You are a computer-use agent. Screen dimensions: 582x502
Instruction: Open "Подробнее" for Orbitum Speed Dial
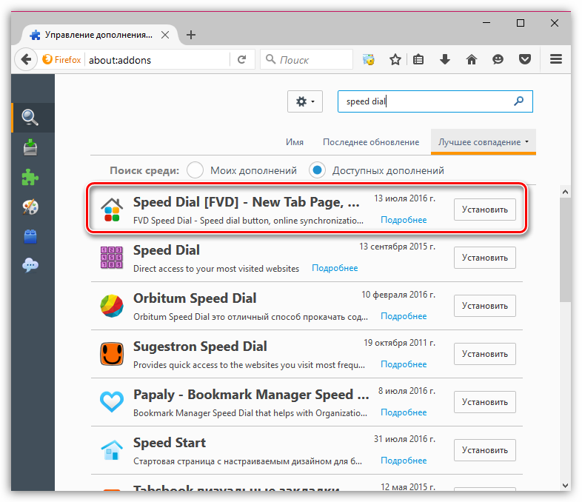[404, 316]
